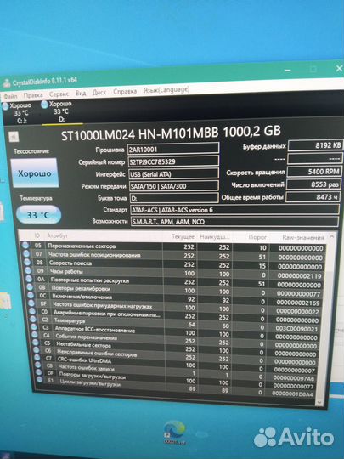Click the status icon of attribute 05

(25, 245)
